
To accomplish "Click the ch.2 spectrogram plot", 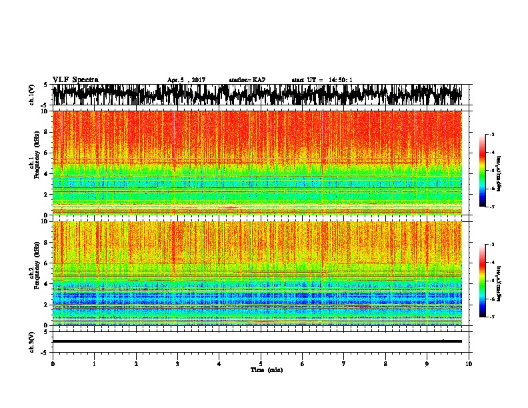I will tap(257, 273).
